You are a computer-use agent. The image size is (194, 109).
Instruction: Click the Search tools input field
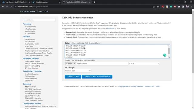[x=39, y=20]
